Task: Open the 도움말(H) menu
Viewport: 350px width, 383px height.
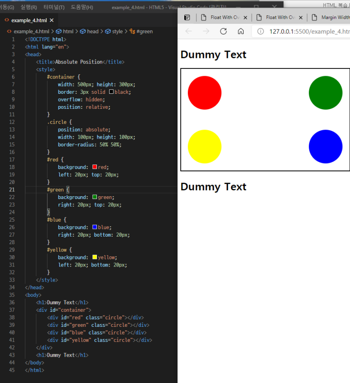Action: [82, 7]
